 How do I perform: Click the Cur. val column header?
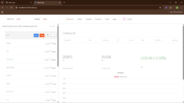point(131,40)
